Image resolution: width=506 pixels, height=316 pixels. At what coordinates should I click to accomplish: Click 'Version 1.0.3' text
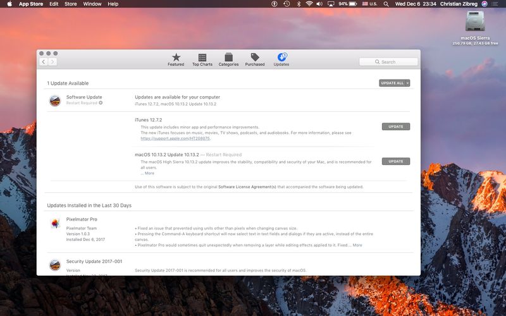(78, 234)
